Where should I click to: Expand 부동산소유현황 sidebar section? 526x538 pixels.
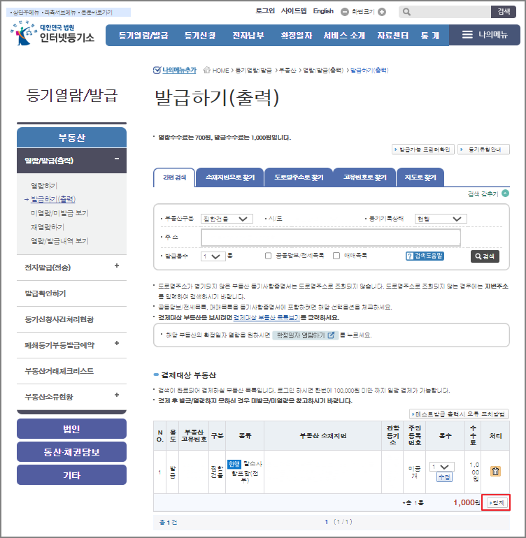tap(117, 395)
